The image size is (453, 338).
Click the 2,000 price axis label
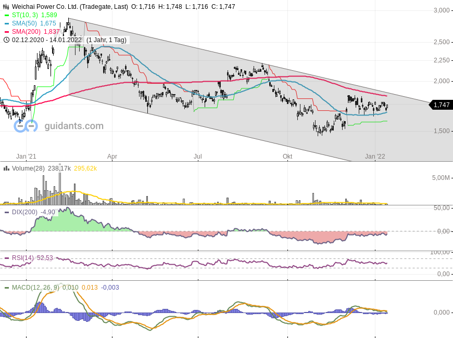point(442,82)
